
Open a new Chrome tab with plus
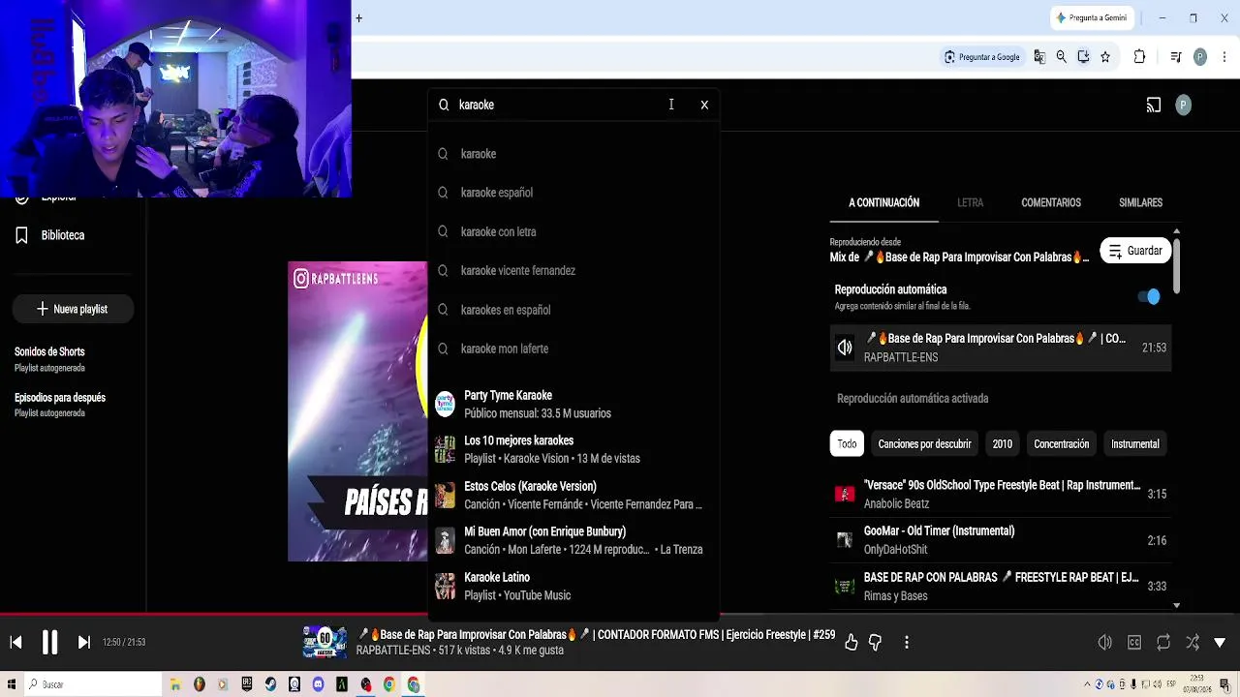pyautogui.click(x=358, y=17)
